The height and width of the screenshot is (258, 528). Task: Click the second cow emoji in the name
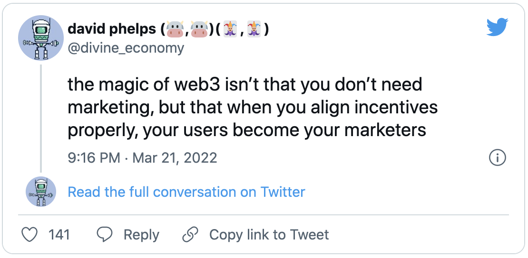coord(200,30)
